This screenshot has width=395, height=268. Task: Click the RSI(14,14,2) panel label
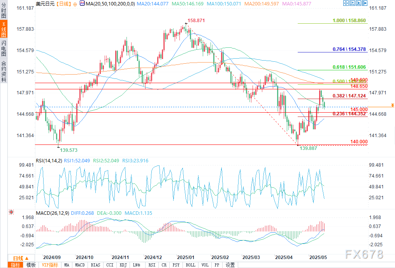pos(49,161)
